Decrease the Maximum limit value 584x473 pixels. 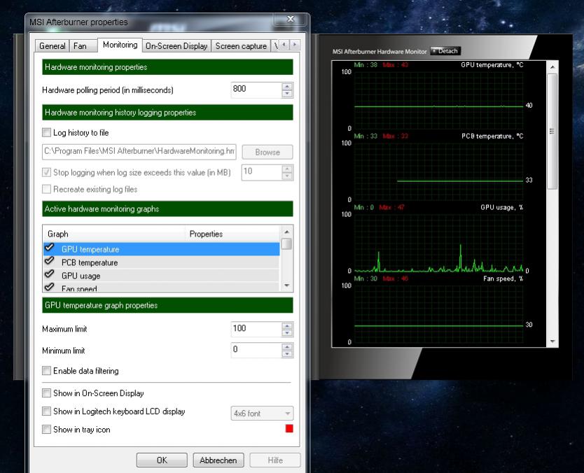tap(287, 333)
